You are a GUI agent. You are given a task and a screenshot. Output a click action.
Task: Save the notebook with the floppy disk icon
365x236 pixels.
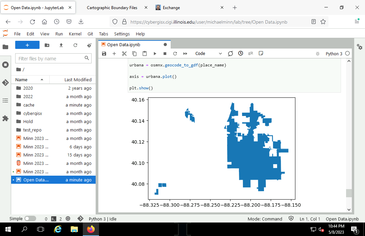pyautogui.click(x=104, y=54)
